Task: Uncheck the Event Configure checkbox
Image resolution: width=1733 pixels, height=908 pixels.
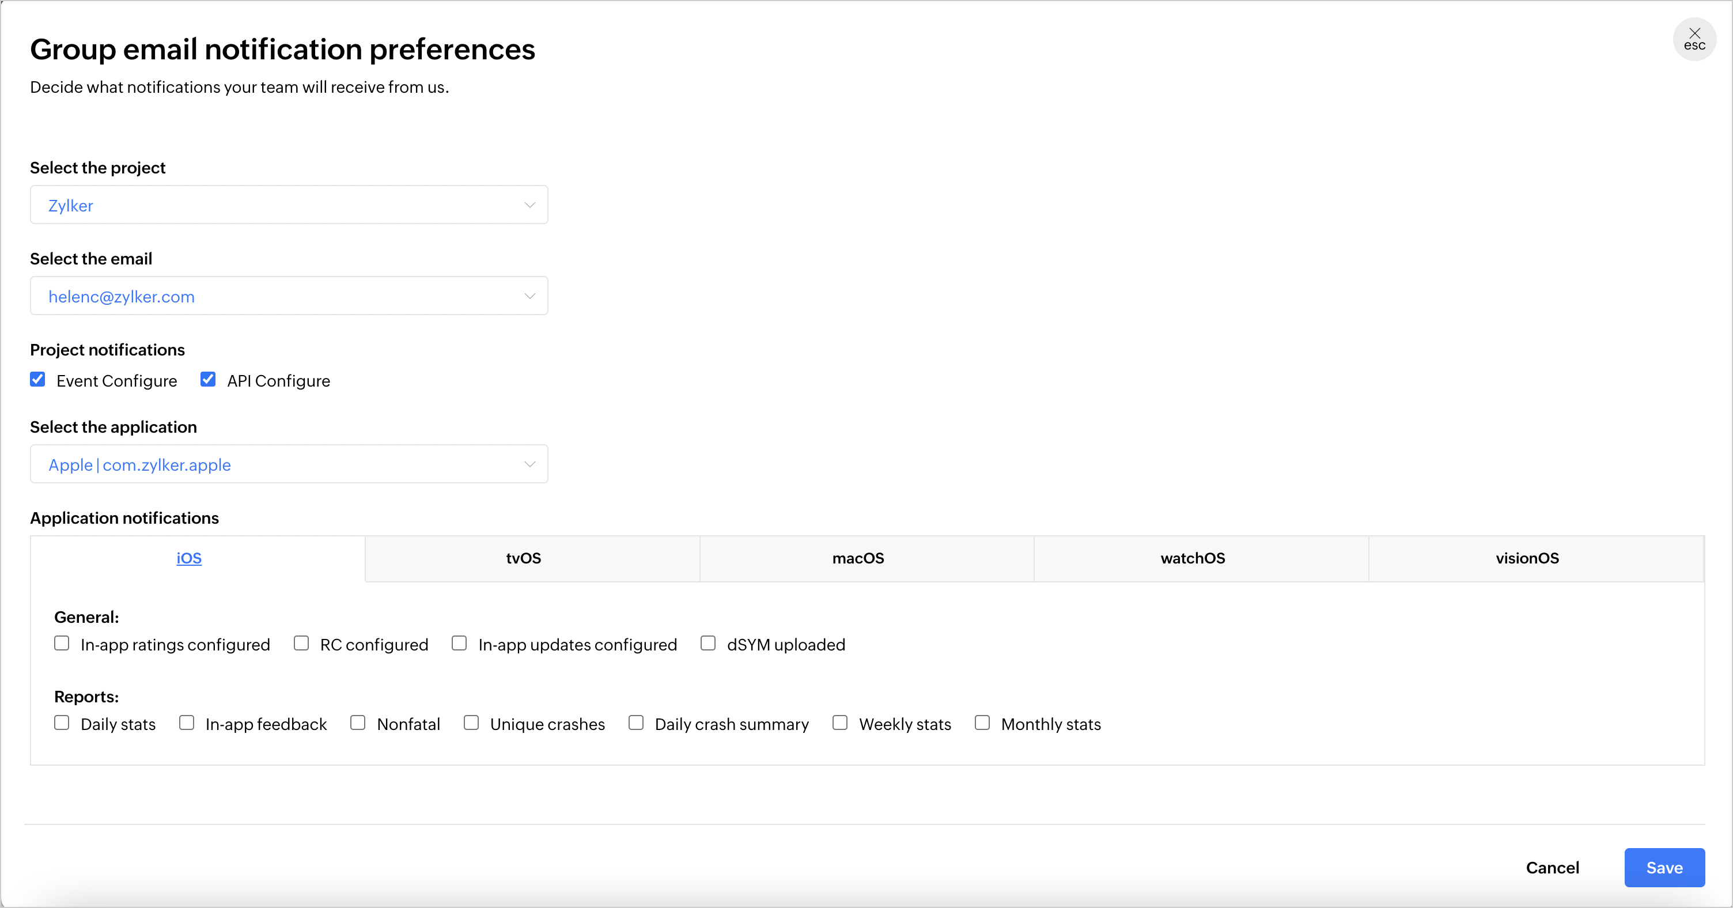Action: point(37,379)
